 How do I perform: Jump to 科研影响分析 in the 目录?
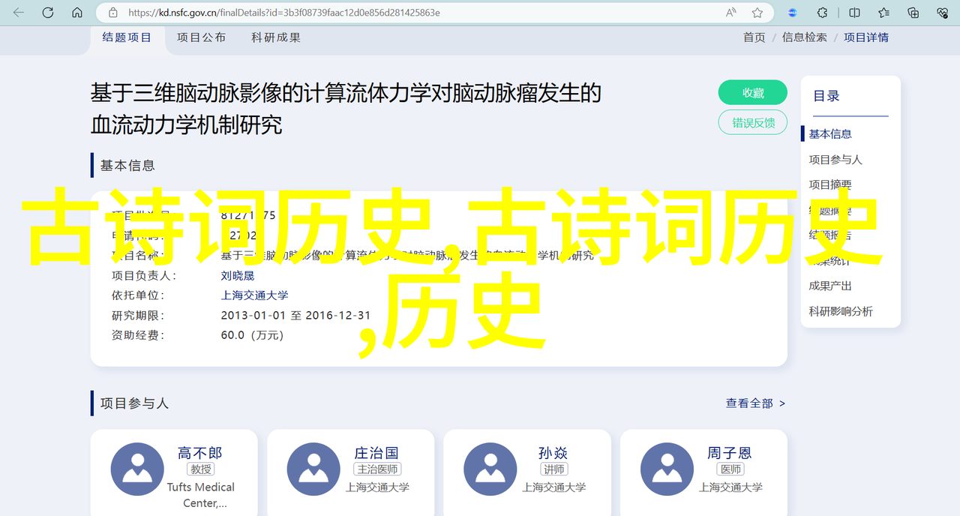[841, 311]
